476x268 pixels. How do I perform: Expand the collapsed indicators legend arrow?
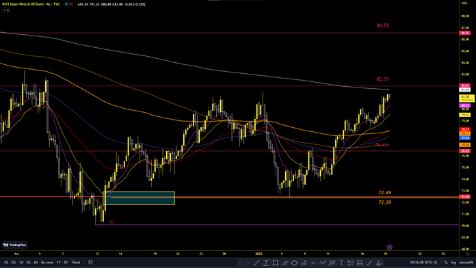pos(6,10)
